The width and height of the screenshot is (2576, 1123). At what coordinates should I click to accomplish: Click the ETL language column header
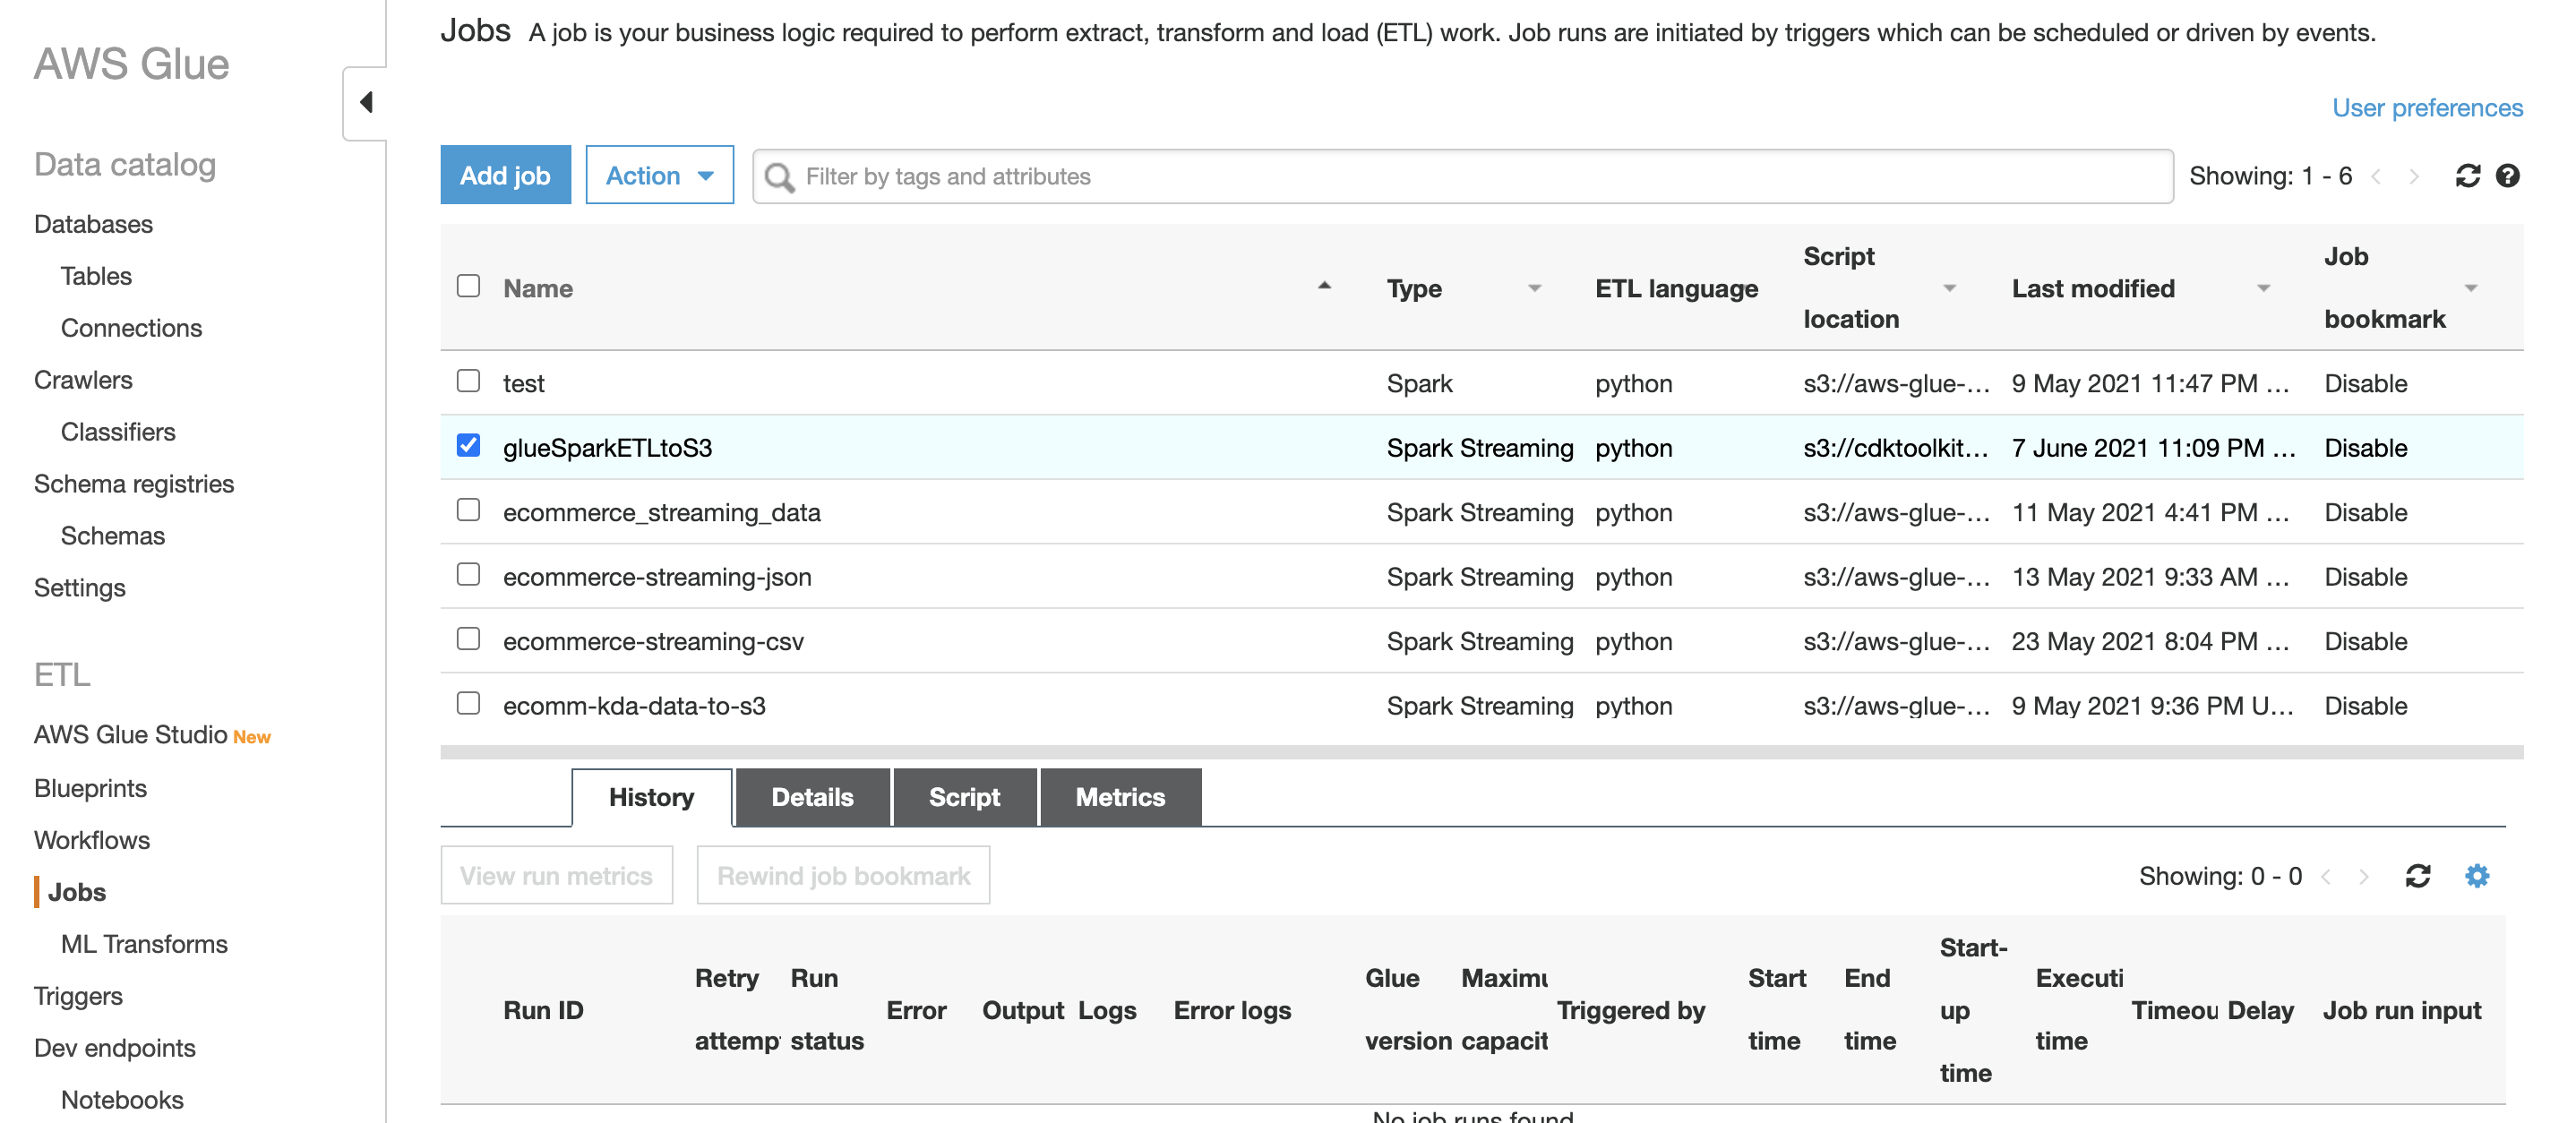pos(1676,289)
